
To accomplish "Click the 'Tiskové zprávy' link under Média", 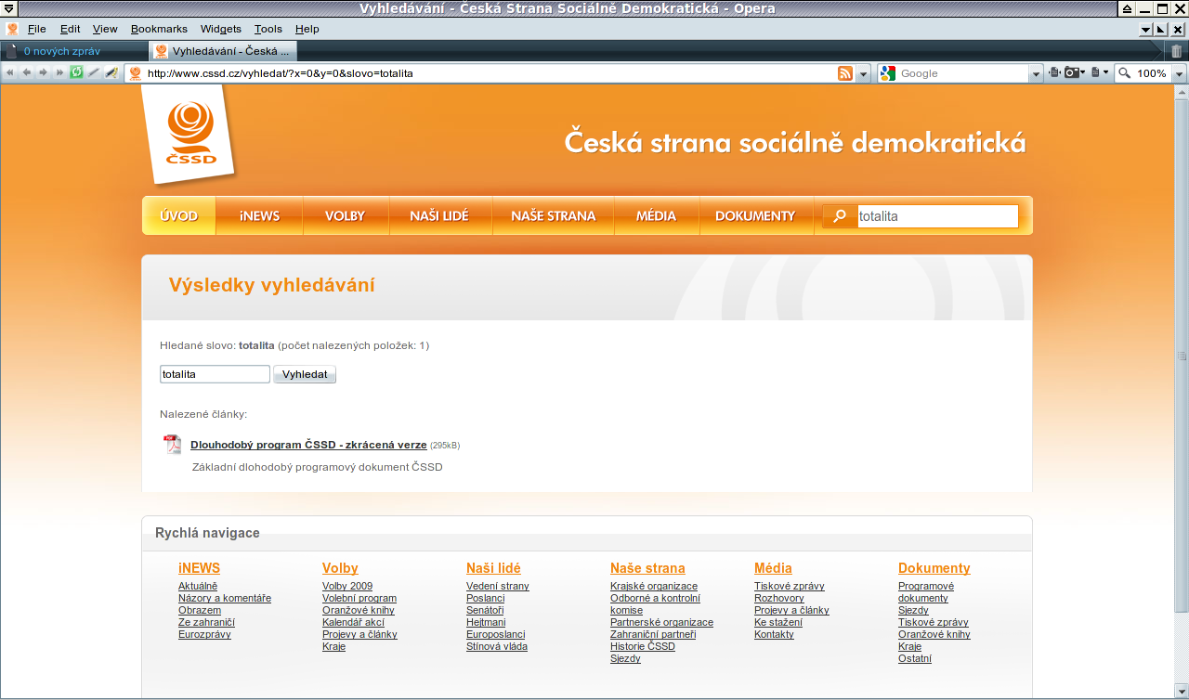I will [790, 586].
